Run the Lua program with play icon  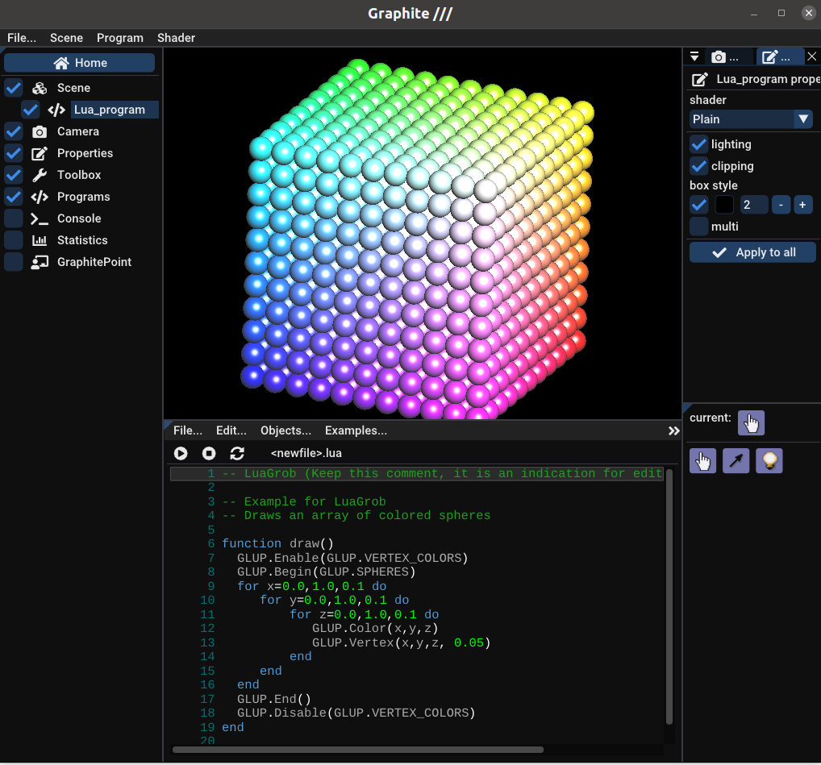click(x=181, y=454)
